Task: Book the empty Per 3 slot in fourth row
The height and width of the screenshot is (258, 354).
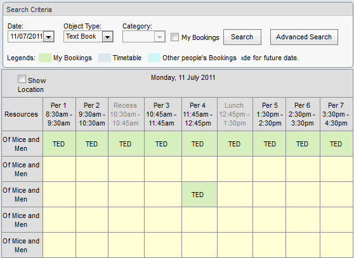Action: pos(163,220)
